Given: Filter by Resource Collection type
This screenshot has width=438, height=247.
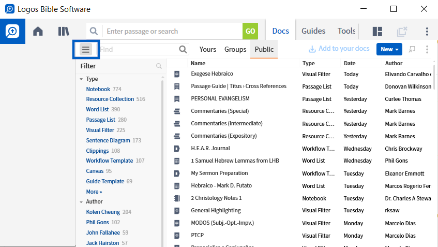Looking at the screenshot, I should pyautogui.click(x=110, y=99).
